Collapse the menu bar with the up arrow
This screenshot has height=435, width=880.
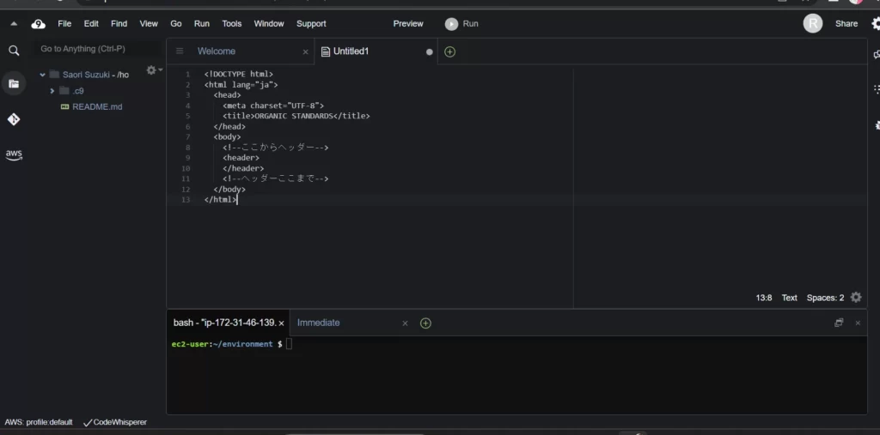(x=14, y=23)
